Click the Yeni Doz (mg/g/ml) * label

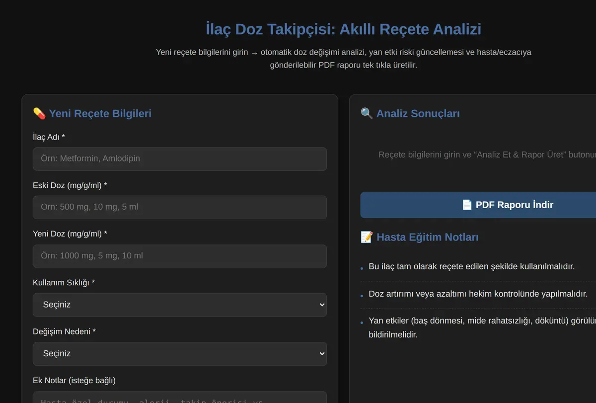[x=70, y=234]
